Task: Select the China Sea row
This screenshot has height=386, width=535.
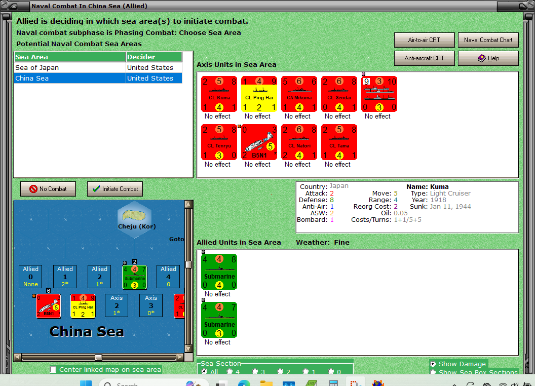Action: point(98,78)
